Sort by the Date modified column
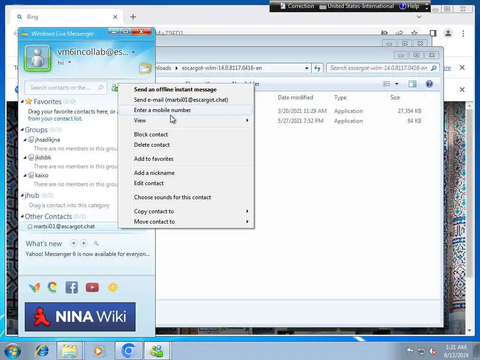 (x=295, y=97)
